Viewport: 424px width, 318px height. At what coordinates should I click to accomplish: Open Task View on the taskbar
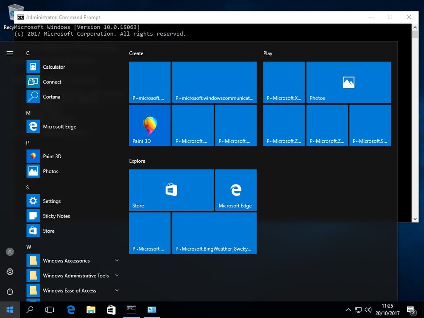click(x=50, y=310)
